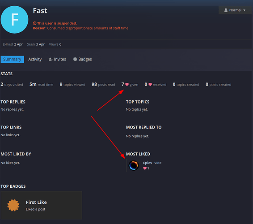Click the First Like badge icon
This screenshot has width=253, height=224.
click(13, 205)
